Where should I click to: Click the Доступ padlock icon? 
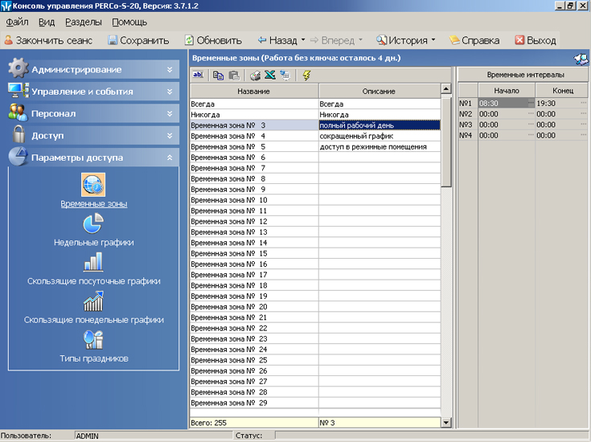click(18, 134)
